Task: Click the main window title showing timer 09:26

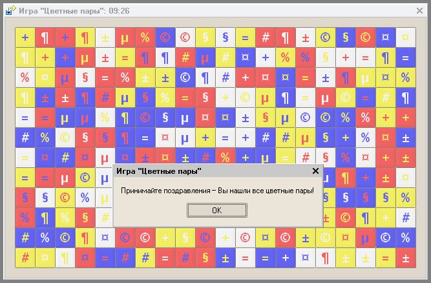Action: coord(78,10)
